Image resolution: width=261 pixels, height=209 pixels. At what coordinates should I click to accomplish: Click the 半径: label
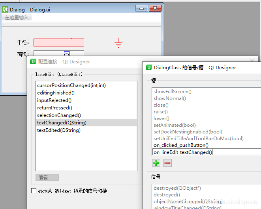click(23, 43)
